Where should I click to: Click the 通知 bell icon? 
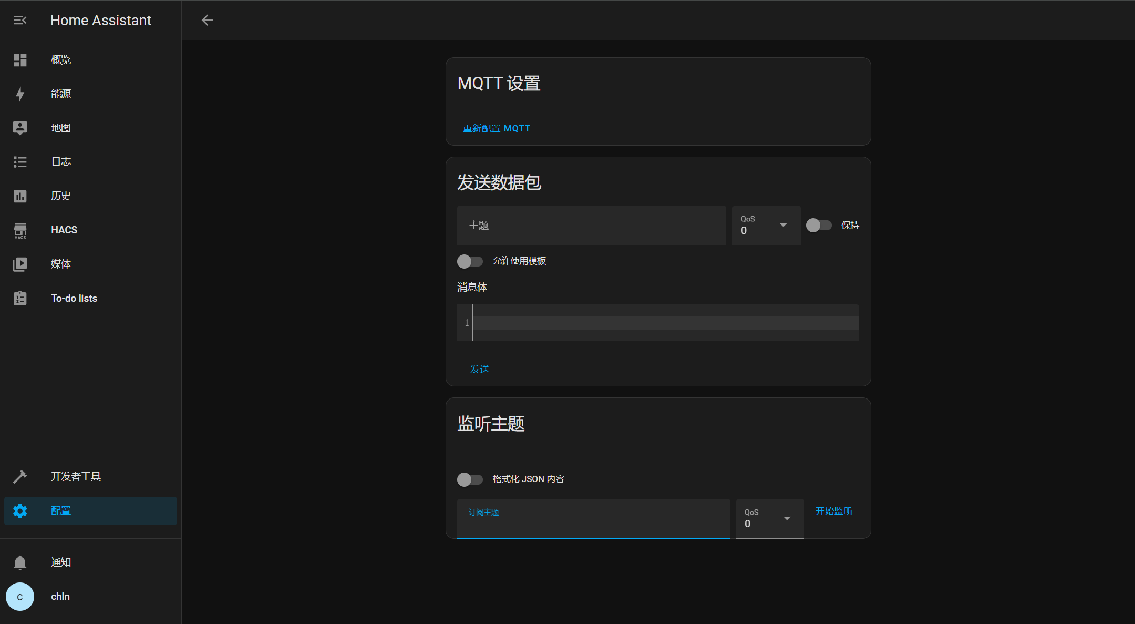pos(20,562)
